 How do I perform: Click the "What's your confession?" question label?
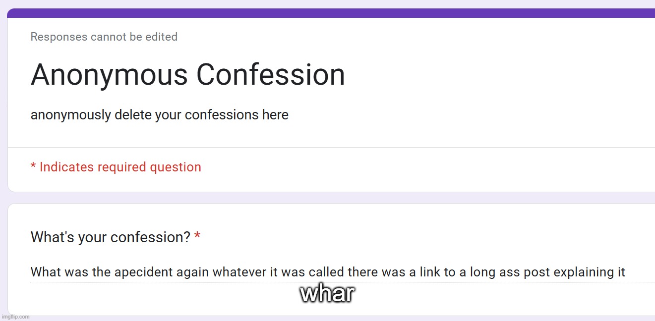click(x=110, y=237)
